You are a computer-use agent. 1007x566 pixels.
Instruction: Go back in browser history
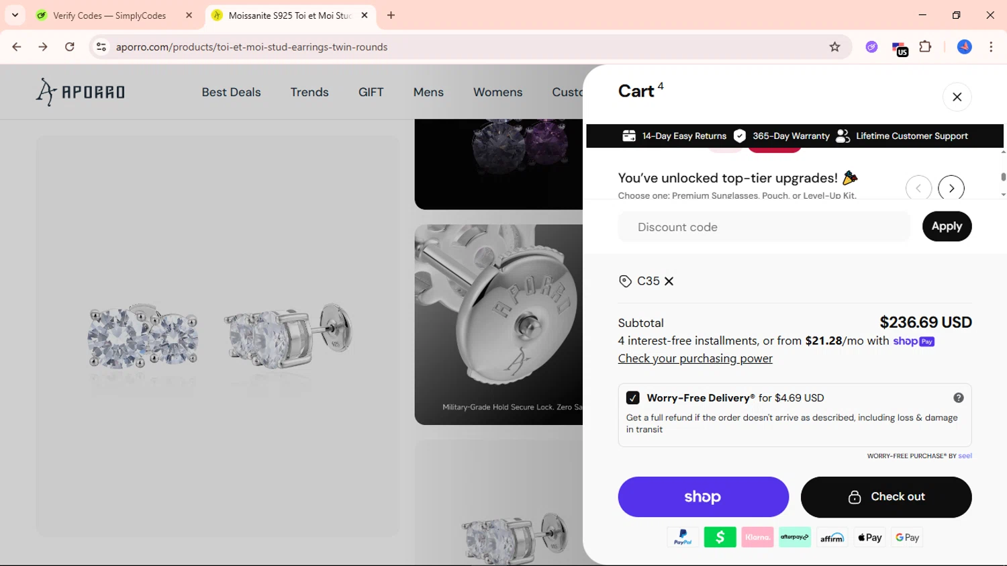[17, 47]
